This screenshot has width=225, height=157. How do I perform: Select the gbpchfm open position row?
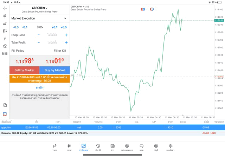click(x=105, y=127)
